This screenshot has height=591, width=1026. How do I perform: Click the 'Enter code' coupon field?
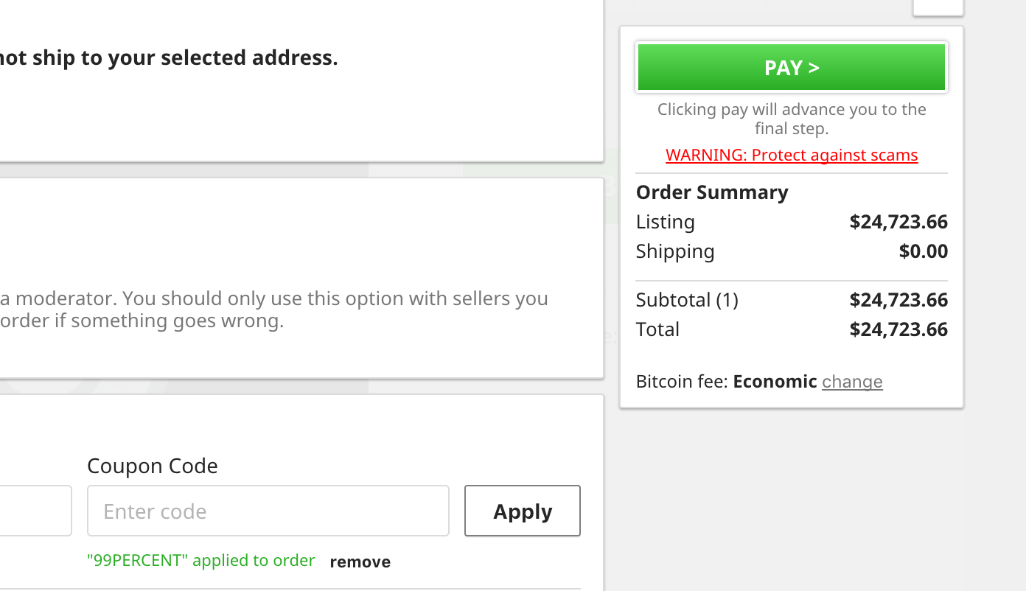[x=268, y=510]
